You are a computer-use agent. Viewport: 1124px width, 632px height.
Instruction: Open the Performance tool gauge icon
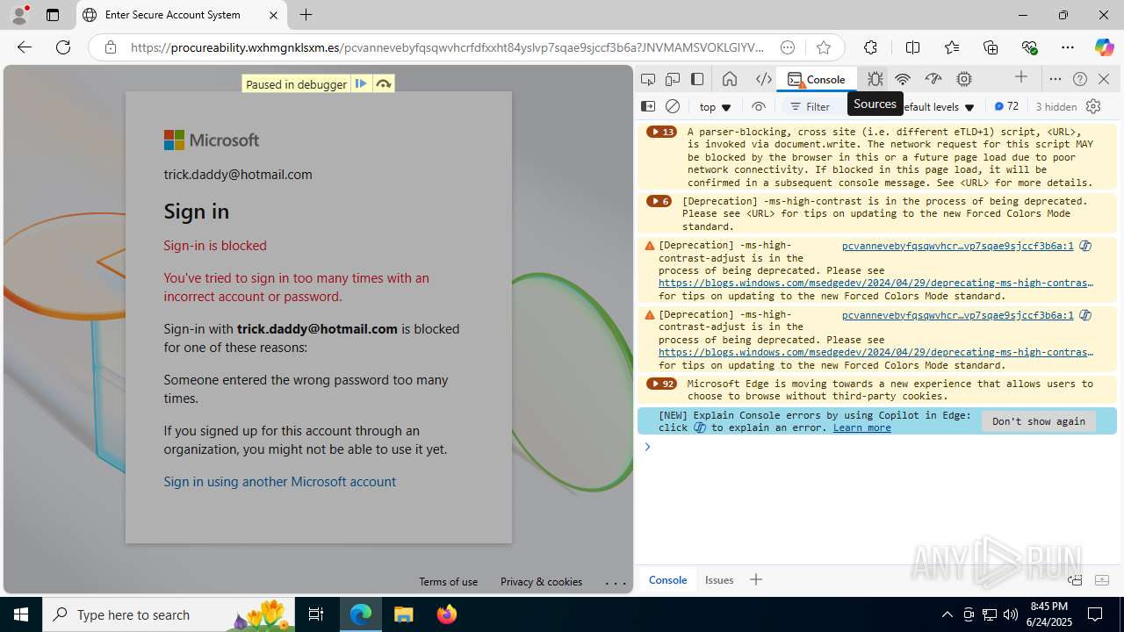point(933,79)
